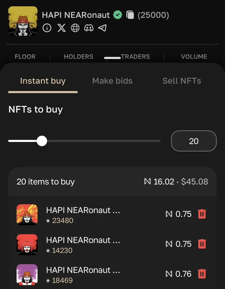
Task: Remove NEARonaut 14230 with trash icon
Action: tap(202, 244)
